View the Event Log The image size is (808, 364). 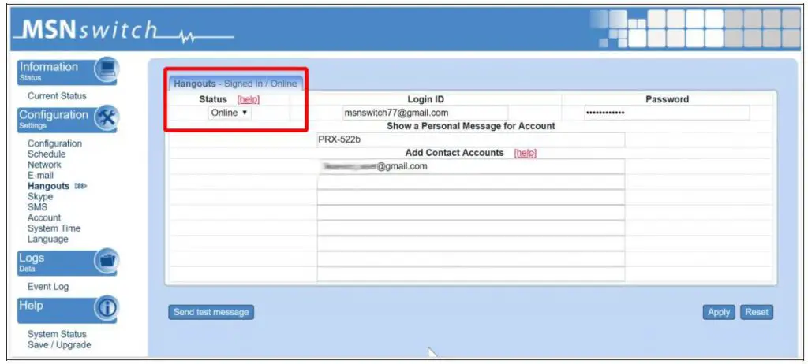coord(48,287)
